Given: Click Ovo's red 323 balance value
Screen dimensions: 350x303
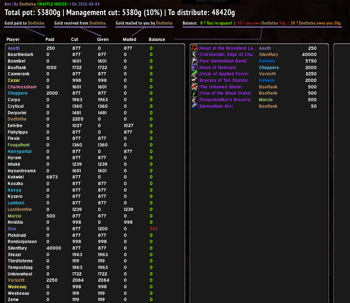Looking at the screenshot, I should point(154,229).
